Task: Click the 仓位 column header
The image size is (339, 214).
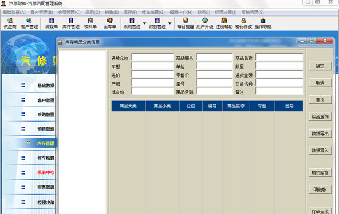Action: pos(191,106)
